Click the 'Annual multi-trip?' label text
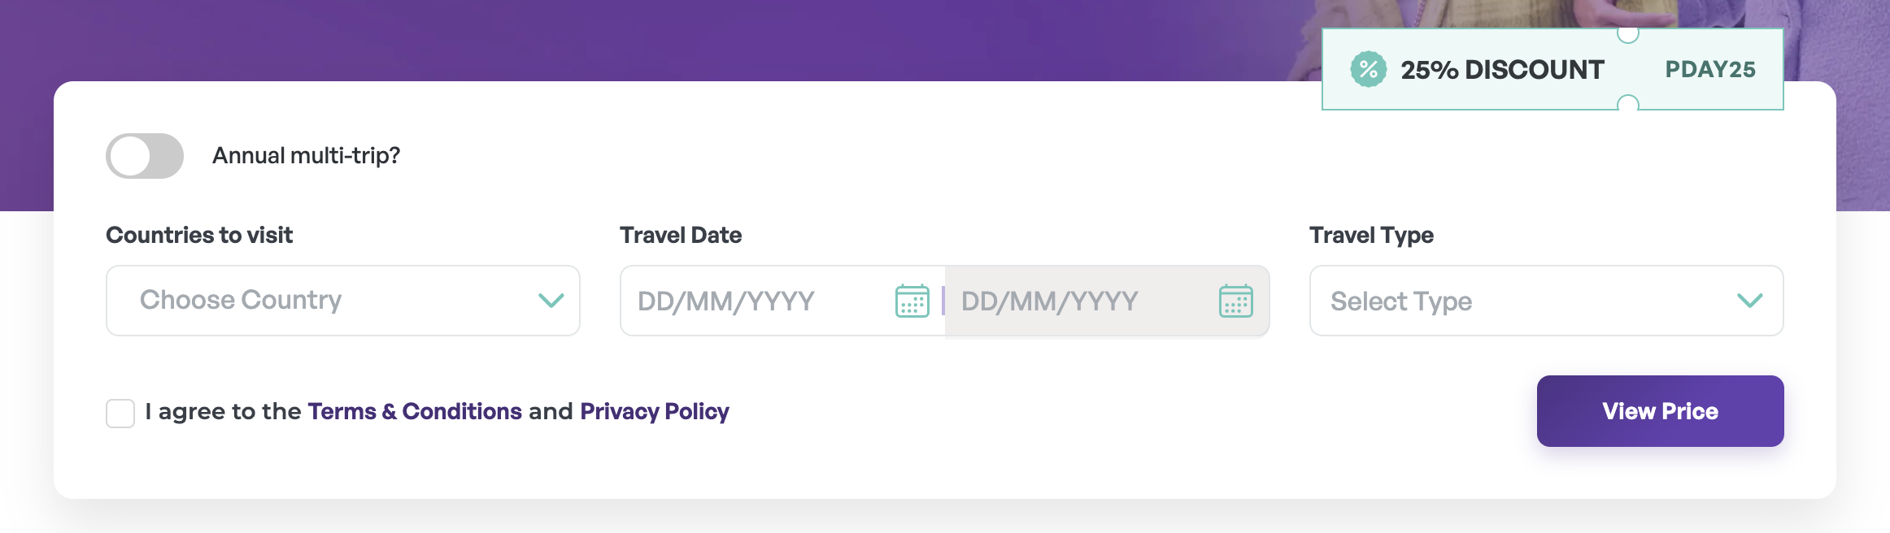This screenshot has width=1890, height=533. [x=306, y=156]
